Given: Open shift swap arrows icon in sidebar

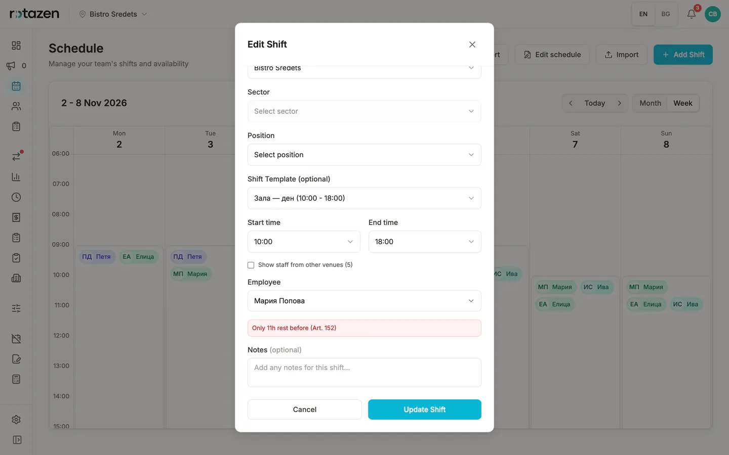Looking at the screenshot, I should pos(16,157).
